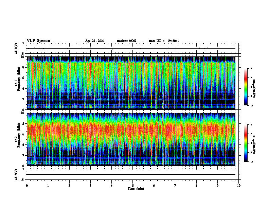Select the ch.1 colorbar log(PSD) unit label

pos(254,89)
